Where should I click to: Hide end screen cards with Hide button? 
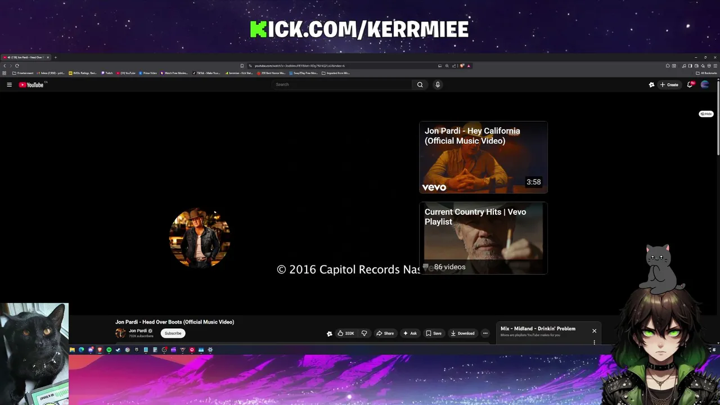click(706, 114)
